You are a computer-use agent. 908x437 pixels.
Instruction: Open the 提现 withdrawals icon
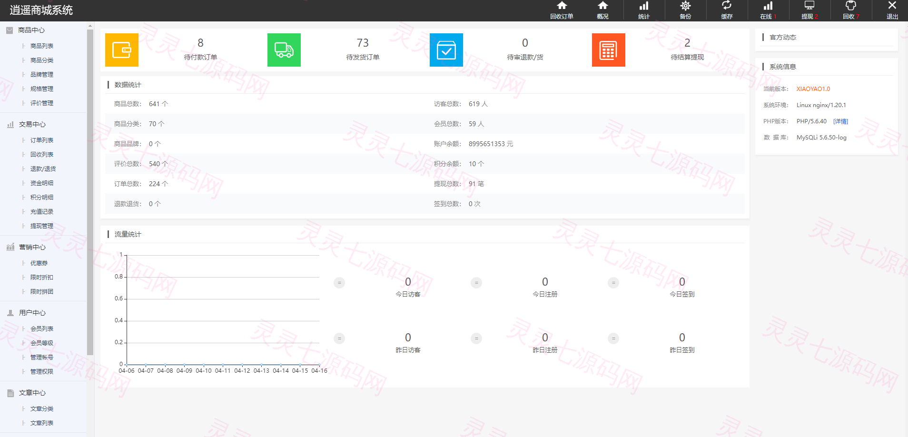click(809, 10)
